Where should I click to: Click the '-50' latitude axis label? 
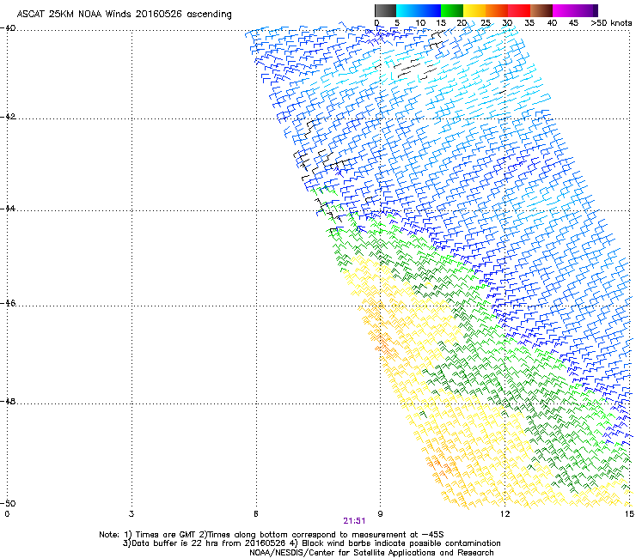(8, 503)
